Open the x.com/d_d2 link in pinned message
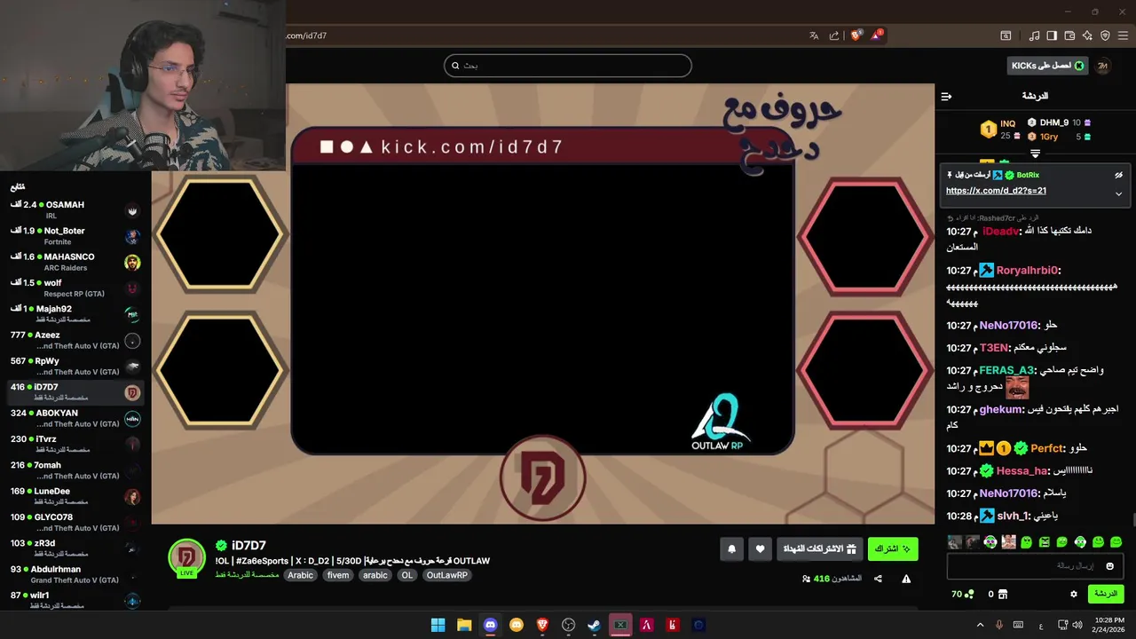The width and height of the screenshot is (1136, 639). point(996,191)
